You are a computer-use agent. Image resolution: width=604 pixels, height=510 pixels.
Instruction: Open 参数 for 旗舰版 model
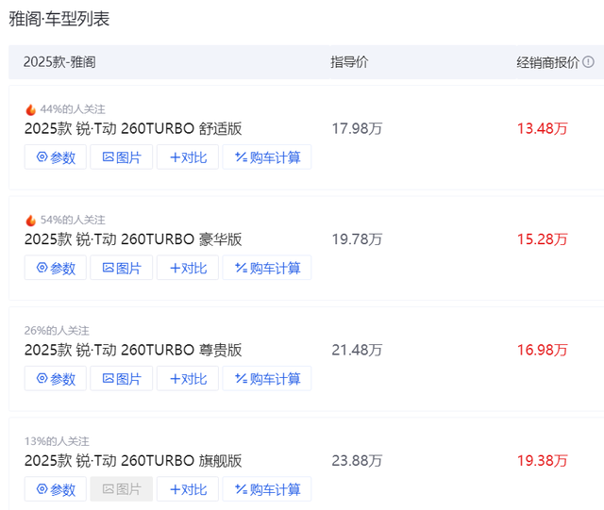[56, 489]
